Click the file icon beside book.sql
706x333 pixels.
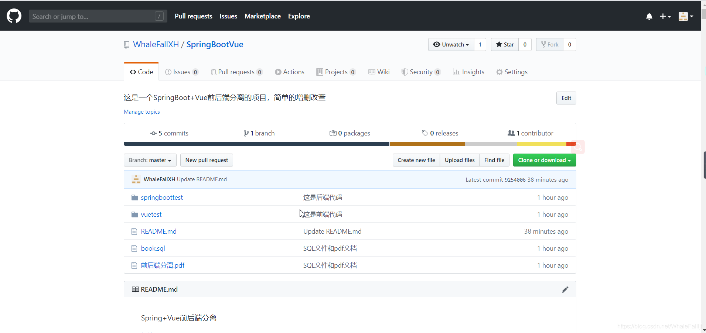pyautogui.click(x=134, y=248)
